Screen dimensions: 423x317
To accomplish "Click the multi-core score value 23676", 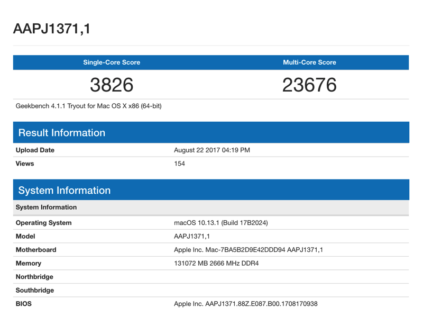I will pos(309,85).
